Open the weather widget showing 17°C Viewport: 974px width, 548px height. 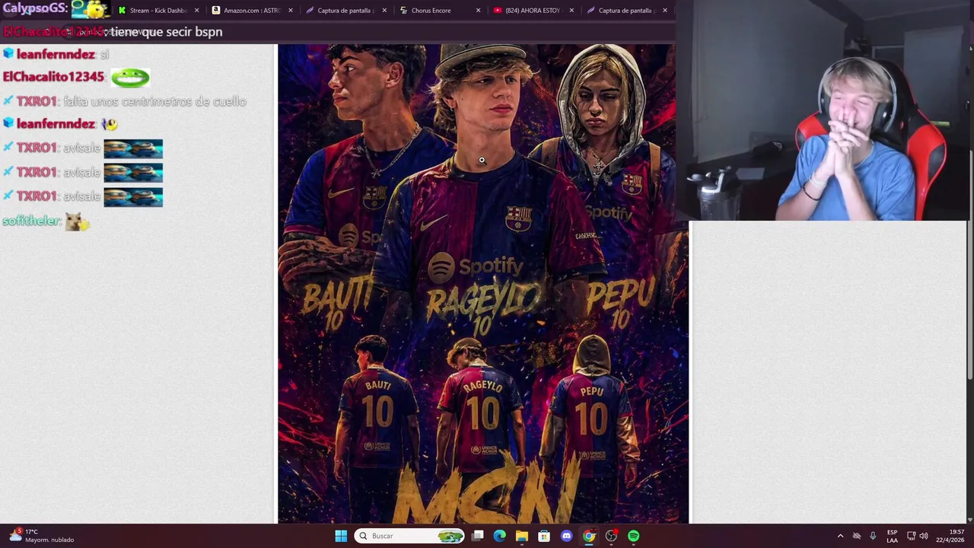pyautogui.click(x=42, y=536)
